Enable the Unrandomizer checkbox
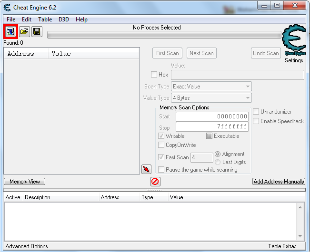 (256, 111)
